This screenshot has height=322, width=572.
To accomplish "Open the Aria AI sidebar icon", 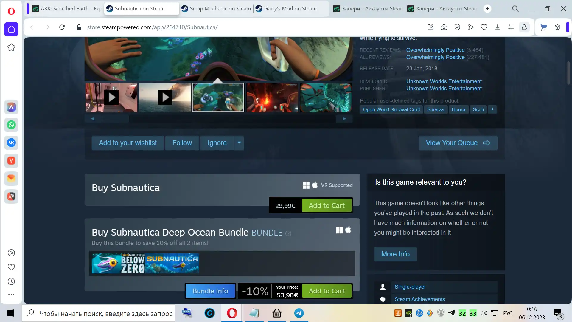I will (x=11, y=107).
